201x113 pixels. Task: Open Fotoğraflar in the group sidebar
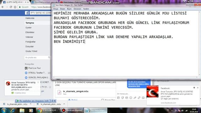click(x=30, y=42)
